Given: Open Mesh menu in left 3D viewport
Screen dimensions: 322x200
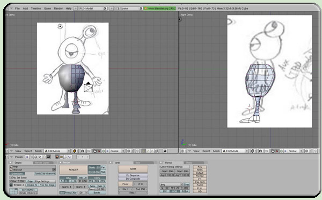Looking at the screenshot, I should pos(38,151).
